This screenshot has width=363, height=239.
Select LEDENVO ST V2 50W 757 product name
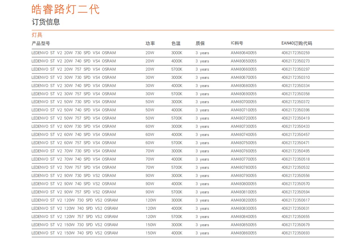(74, 118)
